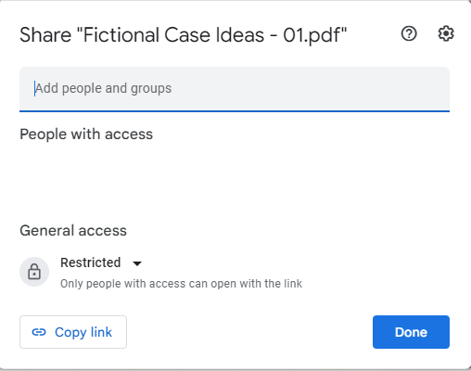
Task: Open share settings via the gear icon
Action: pyautogui.click(x=446, y=33)
